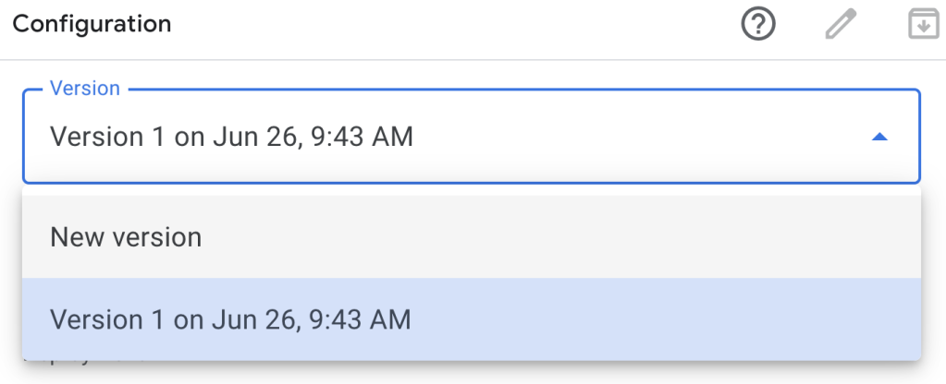Pick the highlighted Version 1 list entry

pyautogui.click(x=472, y=319)
